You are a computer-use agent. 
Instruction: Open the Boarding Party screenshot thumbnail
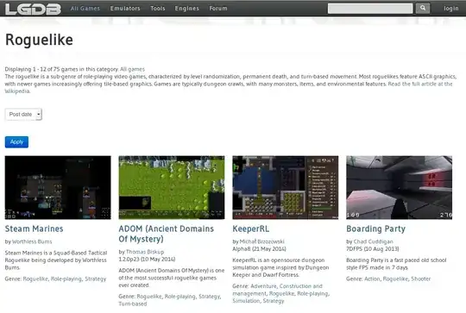[x=400, y=188]
